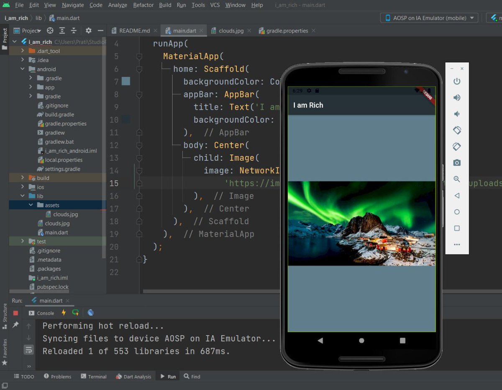Screen dimensions: 502x390
Task: Open the Navigate menu
Action: click(x=73, y=5)
